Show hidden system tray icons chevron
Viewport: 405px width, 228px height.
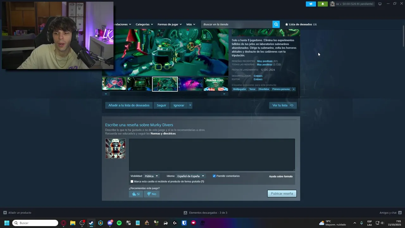pos(354,223)
